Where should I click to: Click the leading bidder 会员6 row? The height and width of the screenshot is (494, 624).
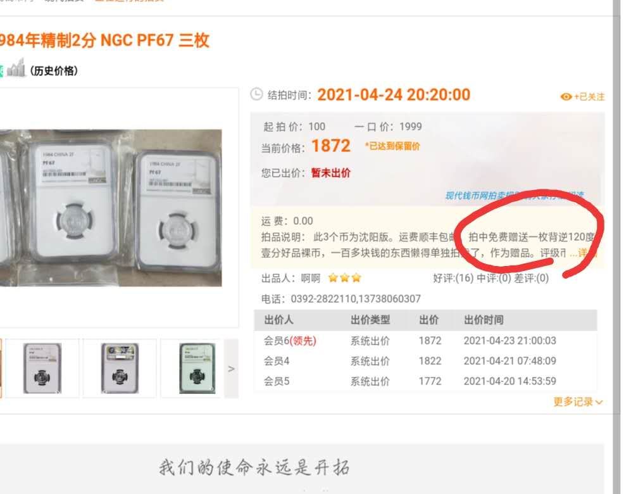click(425, 341)
